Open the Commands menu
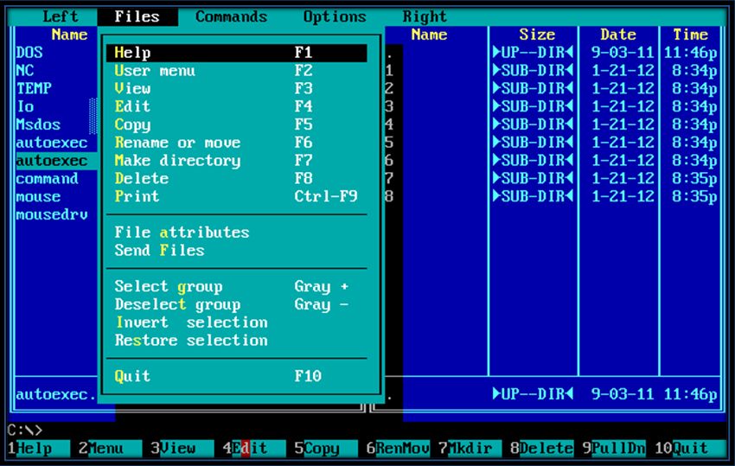This screenshot has width=735, height=466. [231, 16]
